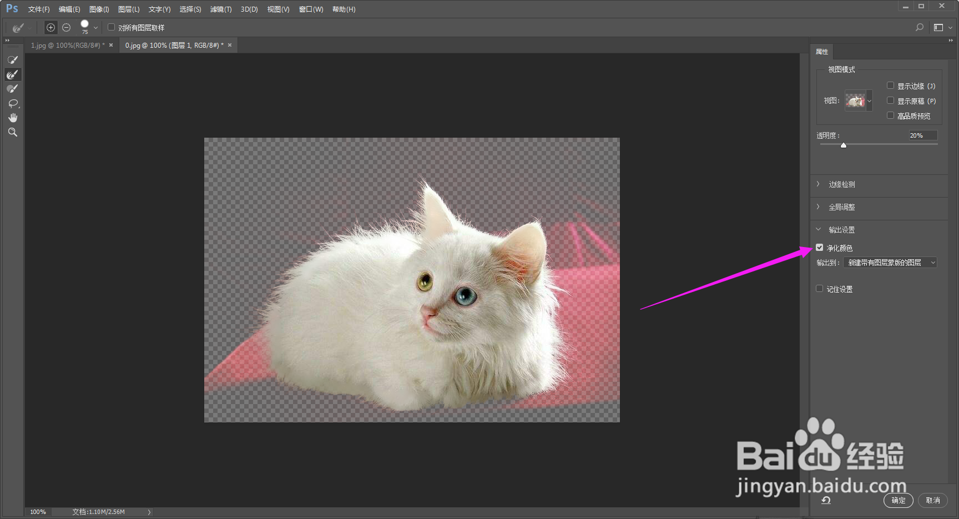Select the Lasso tool
Viewport: 959px width, 519px height.
click(12, 103)
